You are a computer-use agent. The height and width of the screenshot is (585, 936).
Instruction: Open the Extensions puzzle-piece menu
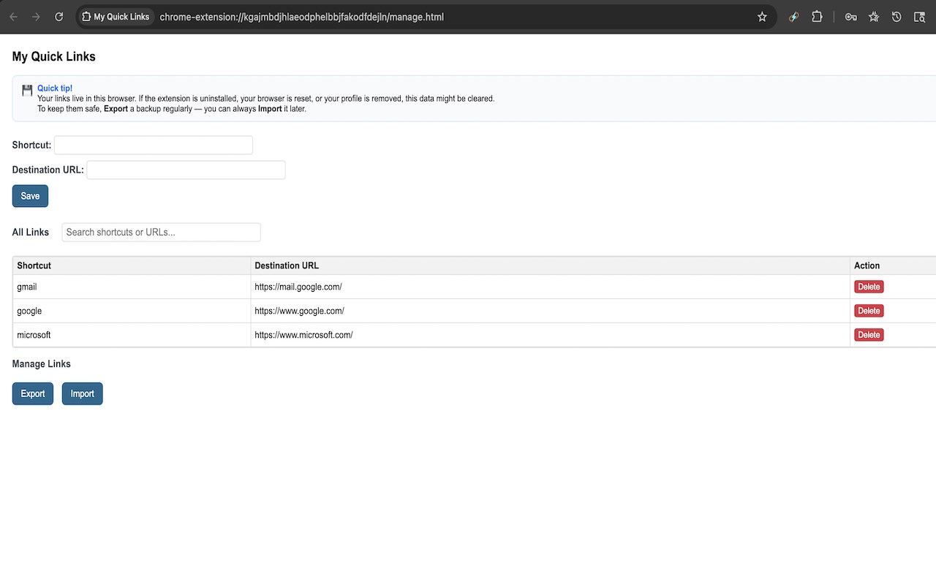[817, 17]
